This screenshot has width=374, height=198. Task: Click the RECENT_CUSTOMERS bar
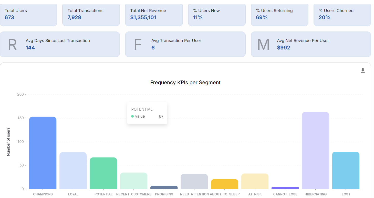[x=133, y=181]
